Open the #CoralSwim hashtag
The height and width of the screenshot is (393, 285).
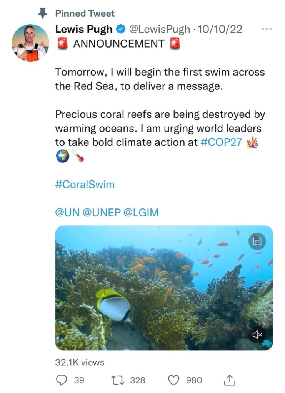(x=85, y=184)
